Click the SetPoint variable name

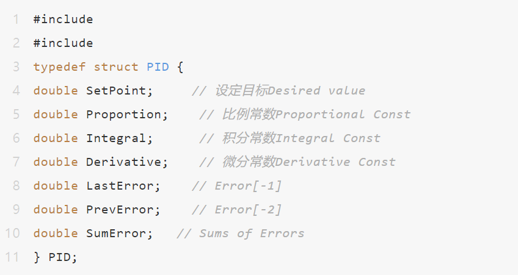pyautogui.click(x=116, y=91)
